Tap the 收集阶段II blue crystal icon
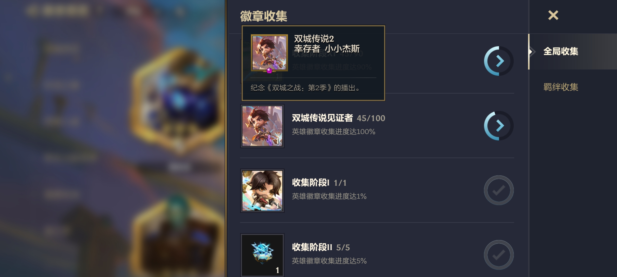617x277 pixels. tap(262, 255)
